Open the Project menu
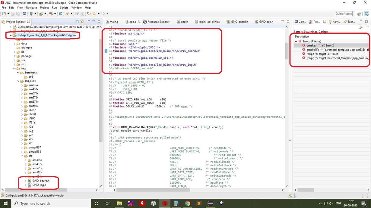The image size is (371, 208). click(44, 8)
